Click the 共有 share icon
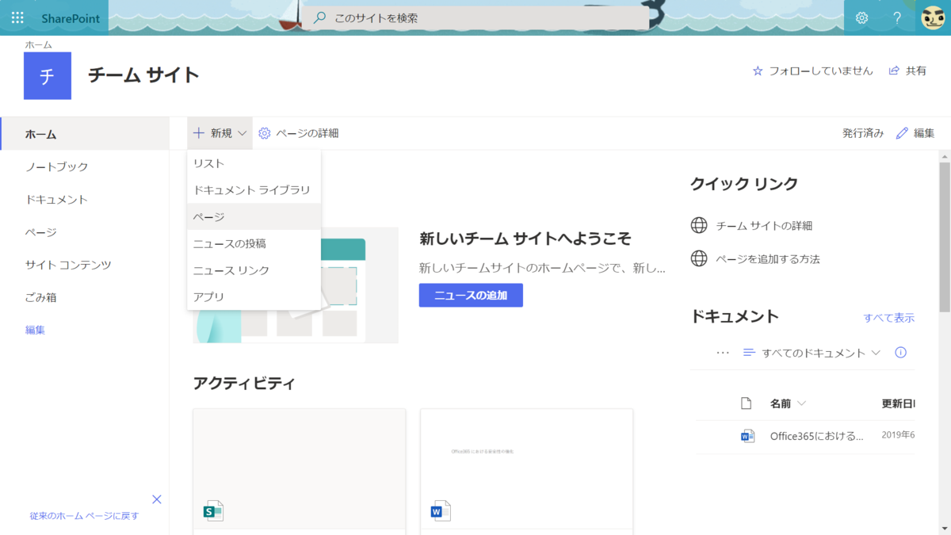 [x=894, y=71]
